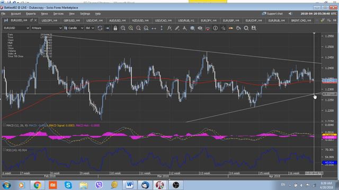This screenshot has width=339, height=190.
Task: Switch to BRENT.CMD, H4 chart tab
Action: pyautogui.click(x=301, y=21)
